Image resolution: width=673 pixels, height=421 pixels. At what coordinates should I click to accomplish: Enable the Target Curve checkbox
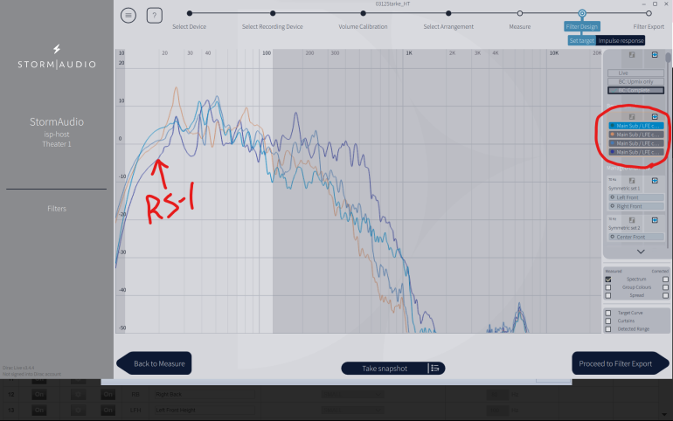click(x=608, y=313)
